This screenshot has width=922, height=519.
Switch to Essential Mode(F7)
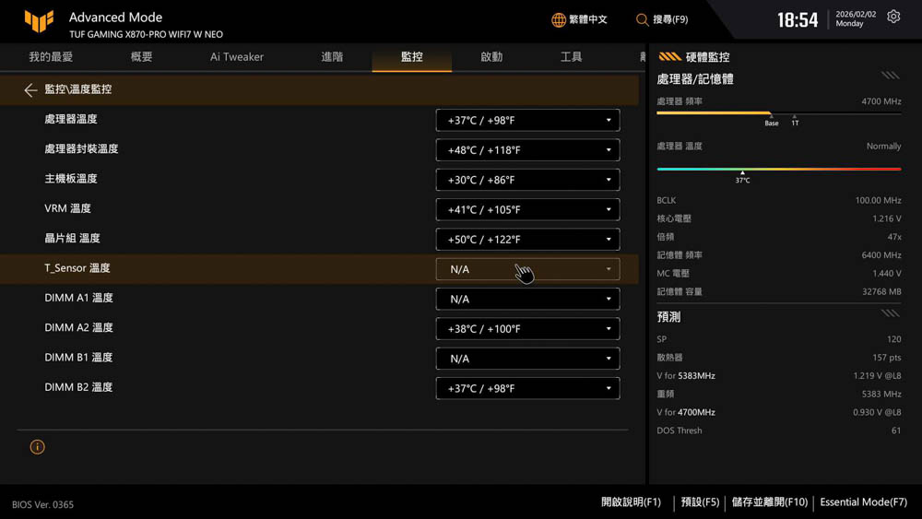pos(863,502)
